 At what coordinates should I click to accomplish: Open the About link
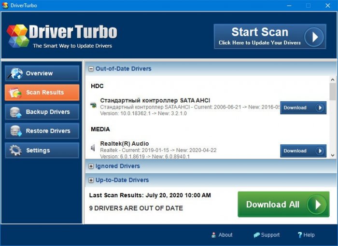point(222,235)
